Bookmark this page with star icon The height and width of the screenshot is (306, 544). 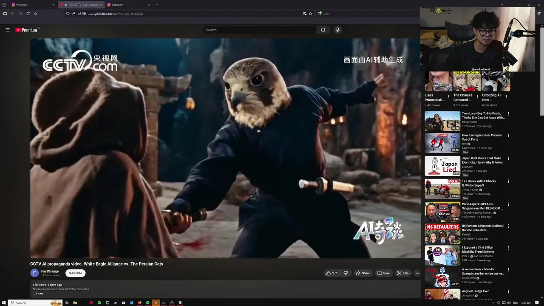pyautogui.click(x=311, y=14)
